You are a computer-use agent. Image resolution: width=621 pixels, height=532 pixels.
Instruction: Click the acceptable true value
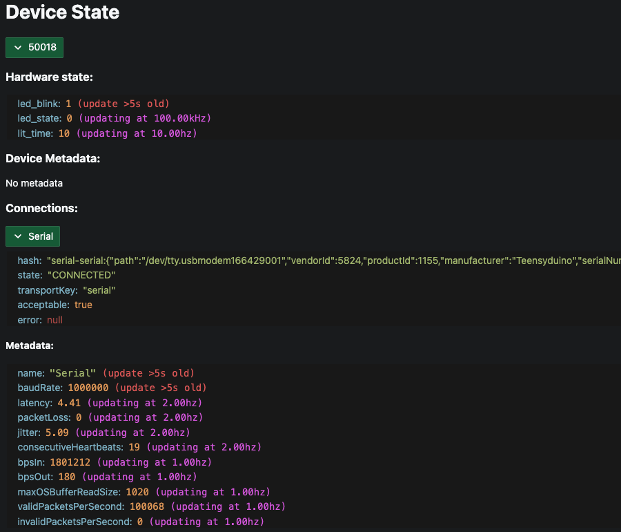(83, 305)
